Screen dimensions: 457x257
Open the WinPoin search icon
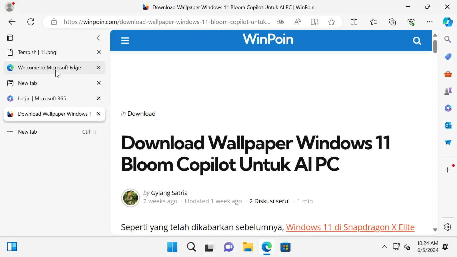pyautogui.click(x=417, y=41)
